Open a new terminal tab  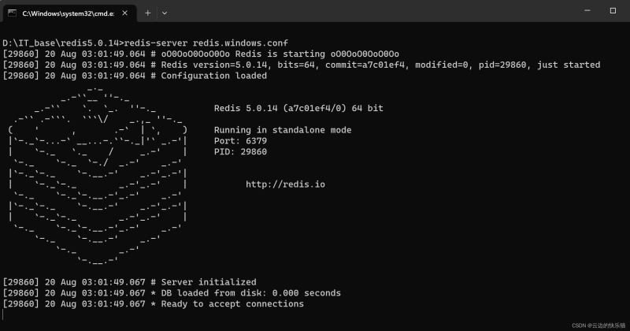pyautogui.click(x=147, y=13)
